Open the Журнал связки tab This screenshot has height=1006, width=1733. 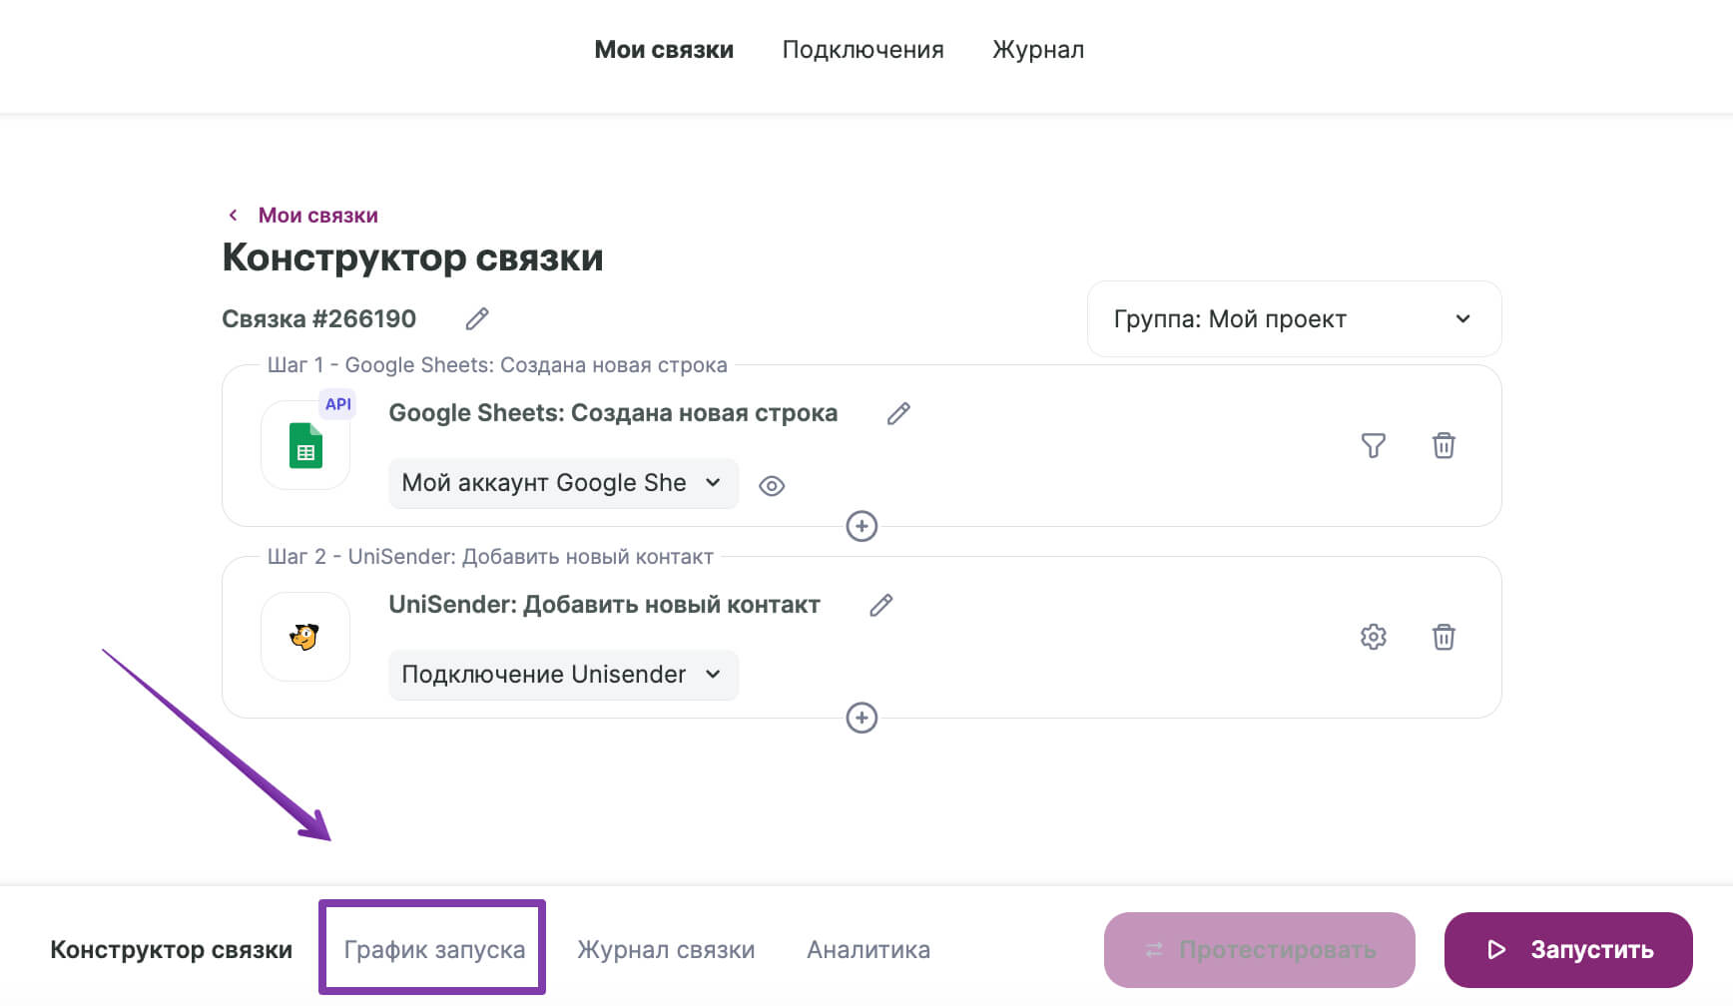[x=666, y=950]
